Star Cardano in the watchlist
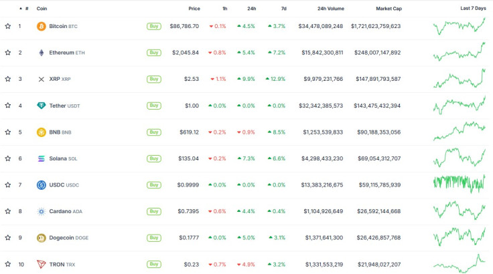493x274 pixels. click(x=8, y=211)
